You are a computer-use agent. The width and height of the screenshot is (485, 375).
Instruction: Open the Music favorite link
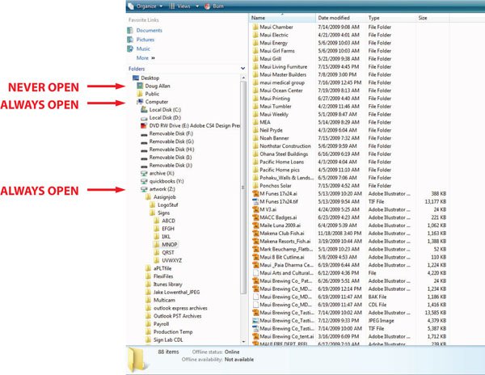point(143,48)
